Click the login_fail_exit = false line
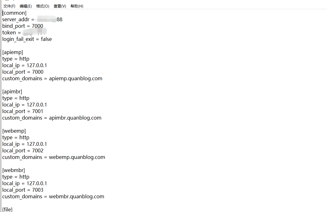 click(27, 39)
